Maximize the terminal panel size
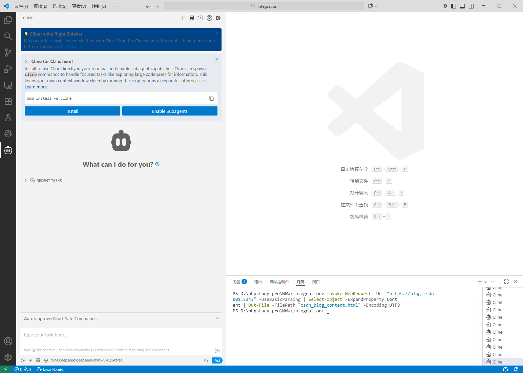 tap(506, 282)
